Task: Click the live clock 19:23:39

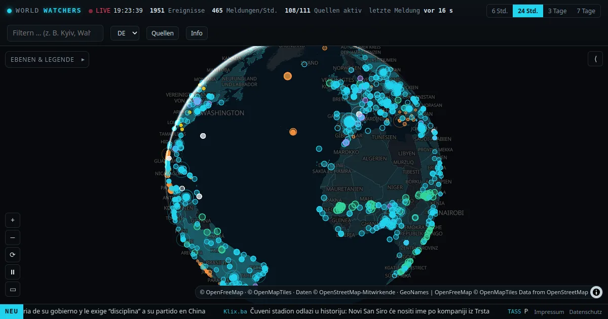Action: point(128,11)
